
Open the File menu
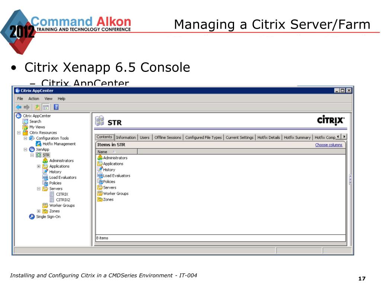(20, 98)
